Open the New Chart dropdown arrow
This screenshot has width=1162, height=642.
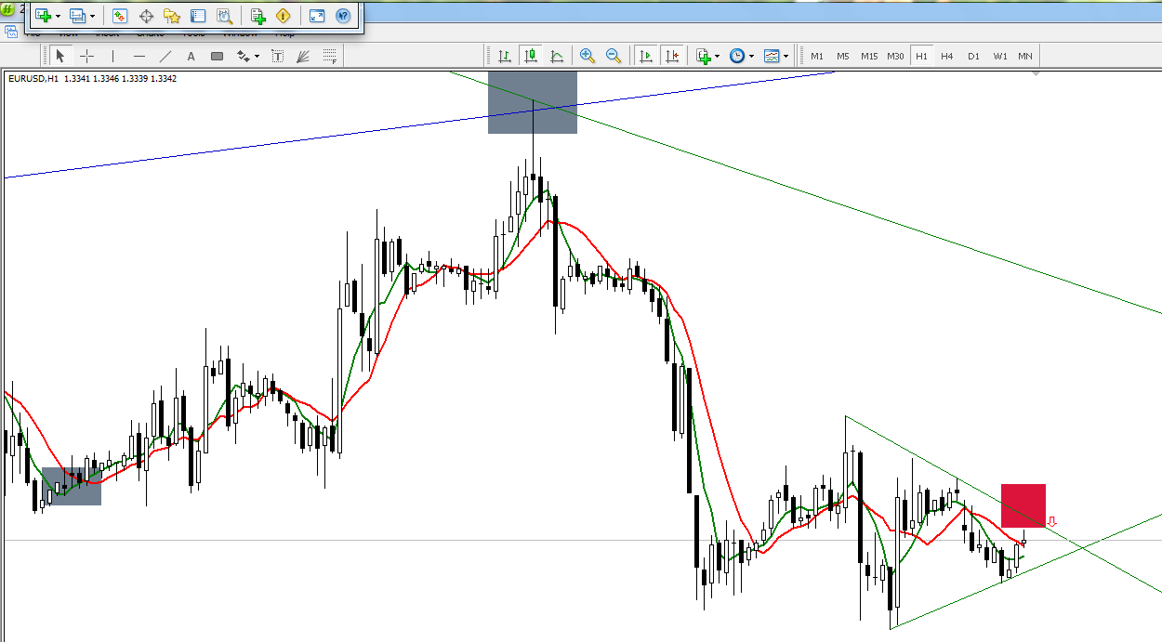point(58,17)
